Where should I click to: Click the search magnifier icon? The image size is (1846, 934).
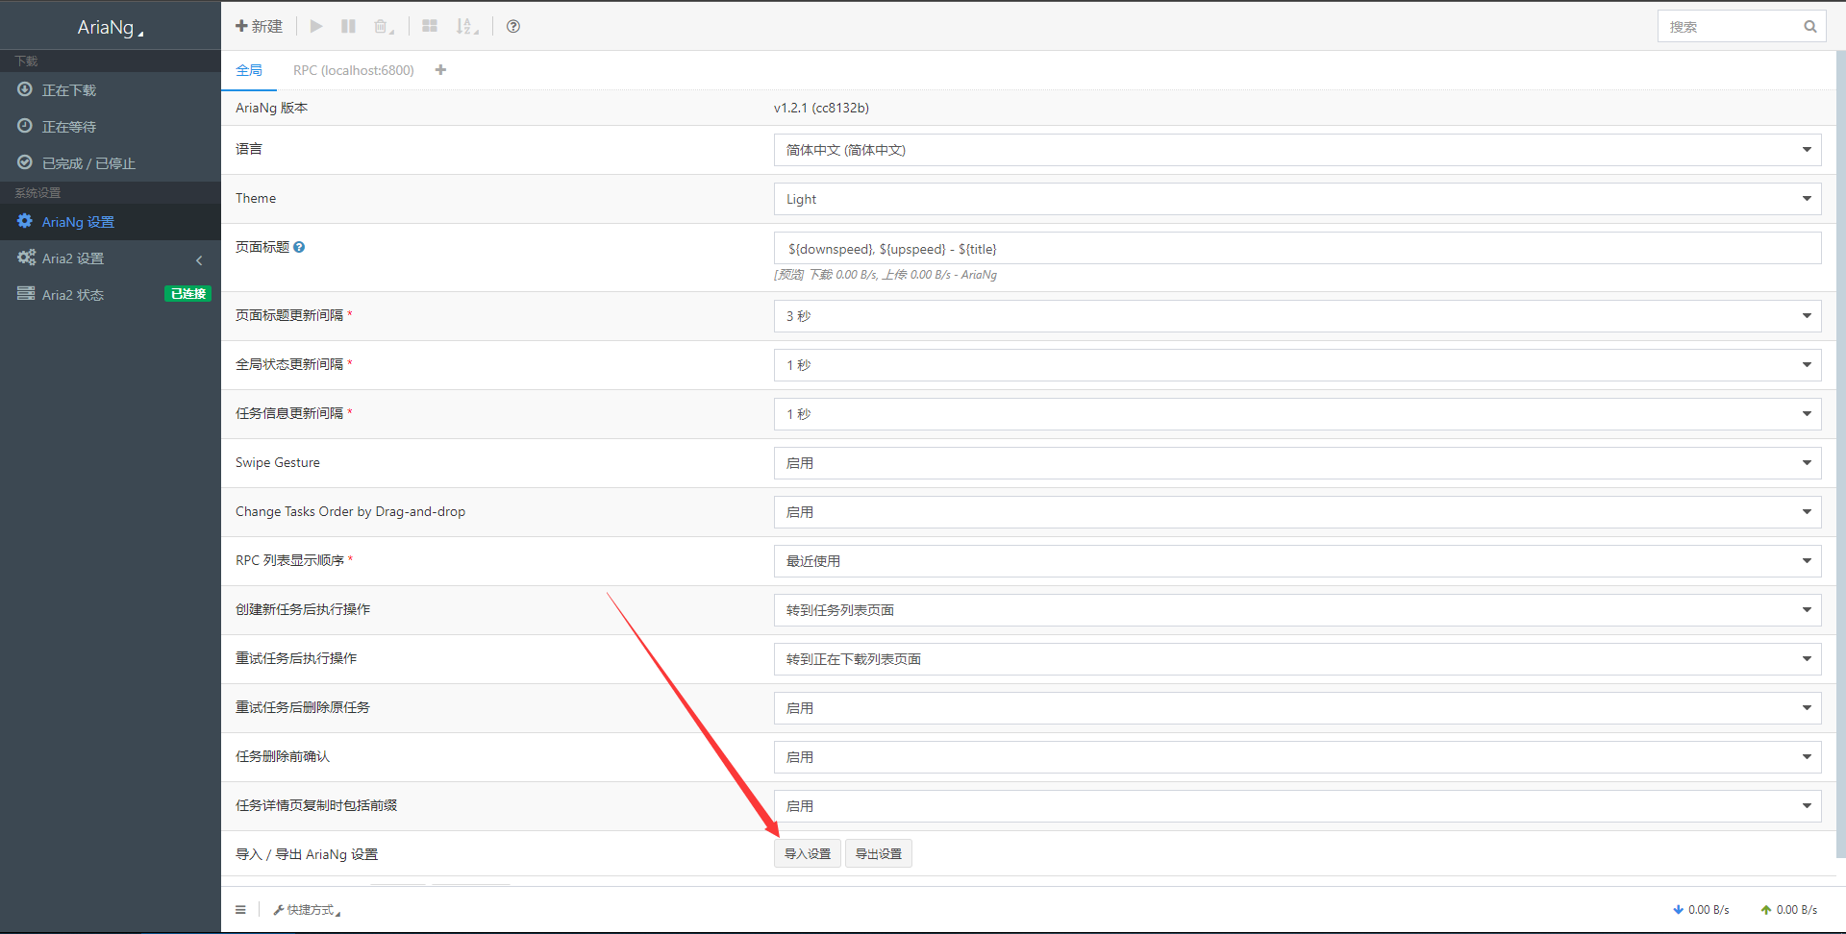coord(1809,27)
